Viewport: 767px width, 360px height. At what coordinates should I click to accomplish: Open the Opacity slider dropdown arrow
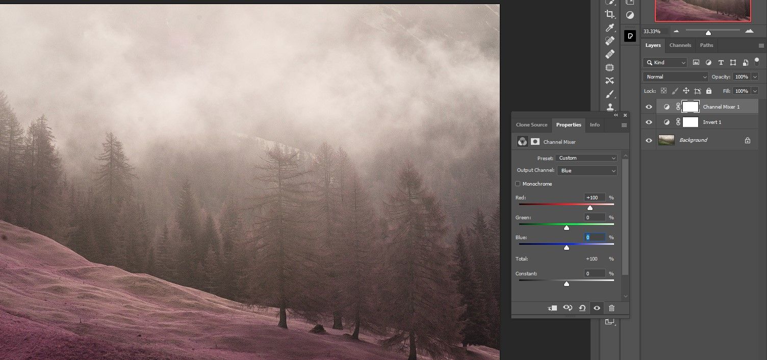tap(755, 76)
